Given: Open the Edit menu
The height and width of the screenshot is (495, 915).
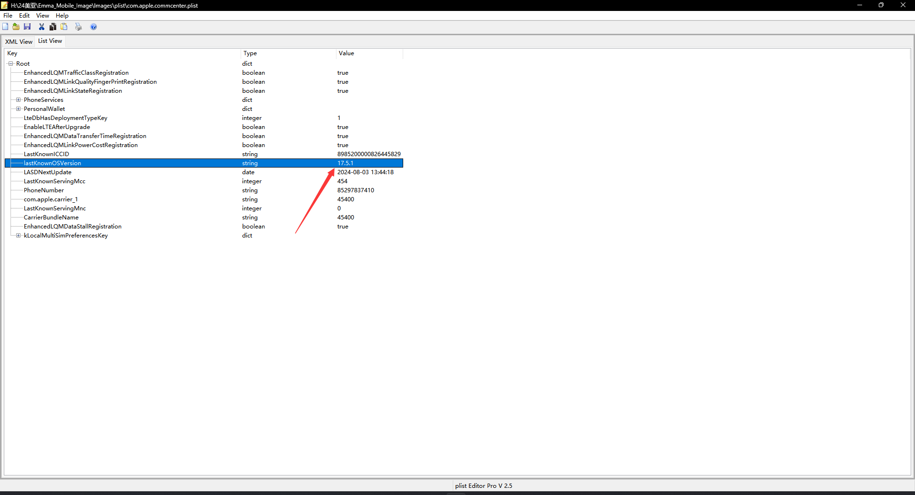Looking at the screenshot, I should (24, 16).
